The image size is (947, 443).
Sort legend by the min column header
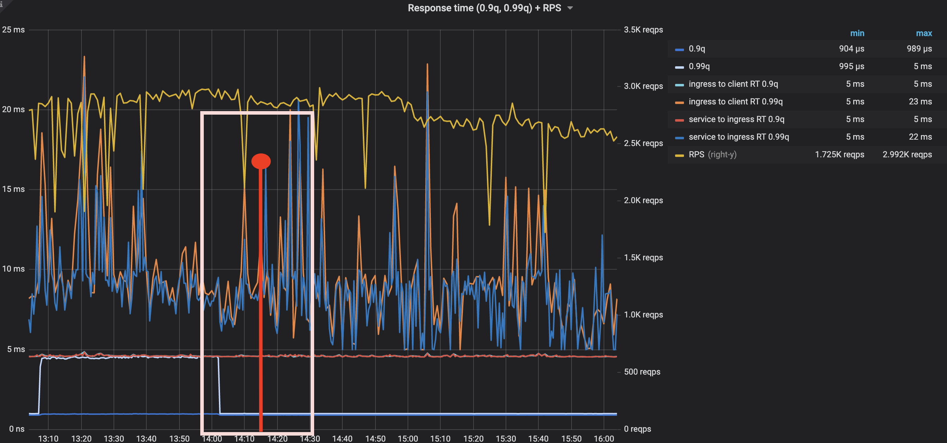tap(857, 33)
